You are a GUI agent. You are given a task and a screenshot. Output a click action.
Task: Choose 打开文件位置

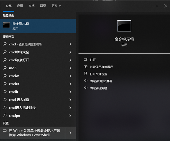click(x=98, y=74)
